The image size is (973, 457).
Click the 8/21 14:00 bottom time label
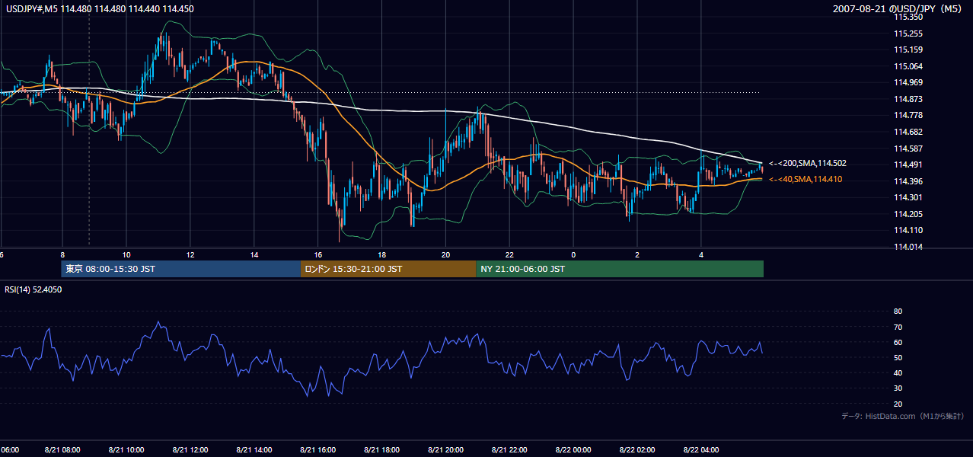[254, 449]
